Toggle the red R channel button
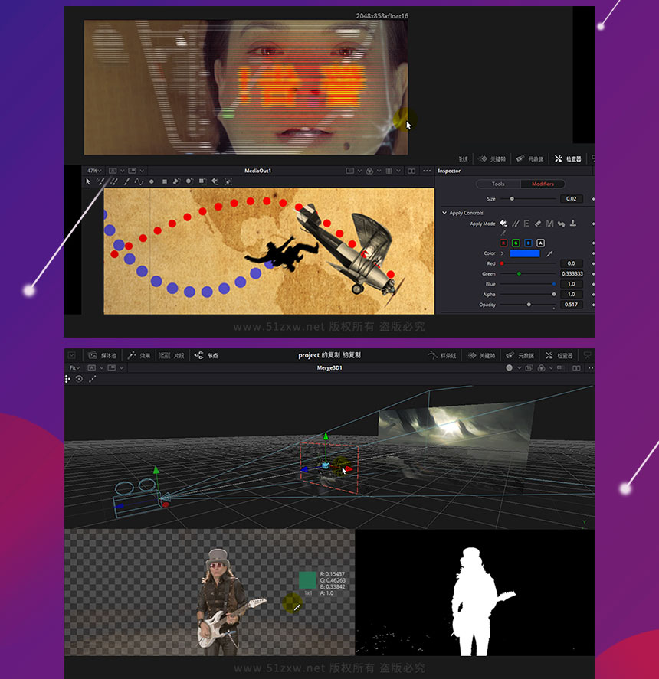The height and width of the screenshot is (679, 659). point(503,243)
